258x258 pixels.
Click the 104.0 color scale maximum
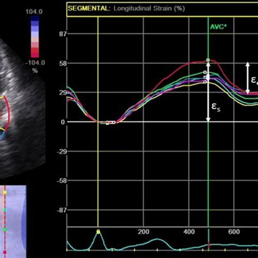pos(34,11)
